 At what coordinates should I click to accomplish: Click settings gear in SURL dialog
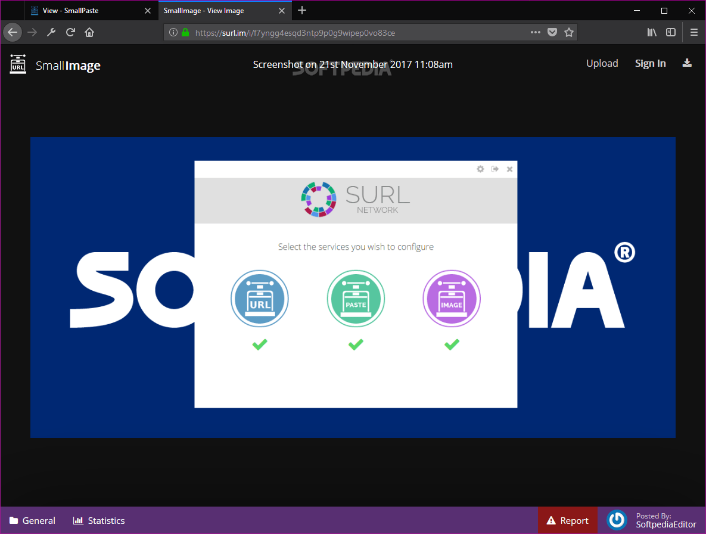click(480, 169)
